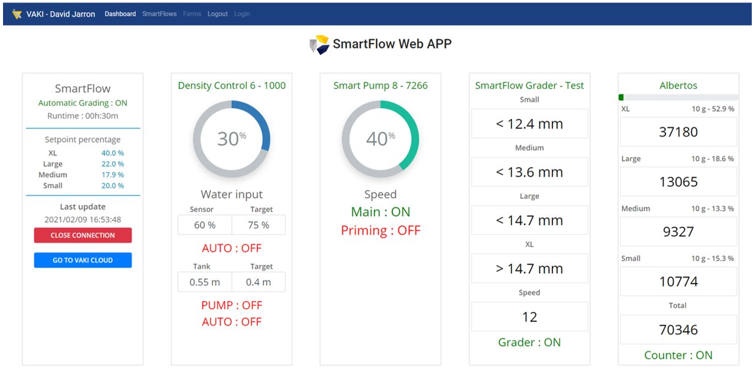
Task: Toggle tank AUTO : OFF below PUMP
Action: click(x=232, y=322)
